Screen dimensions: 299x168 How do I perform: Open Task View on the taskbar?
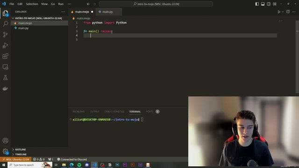[56, 165]
